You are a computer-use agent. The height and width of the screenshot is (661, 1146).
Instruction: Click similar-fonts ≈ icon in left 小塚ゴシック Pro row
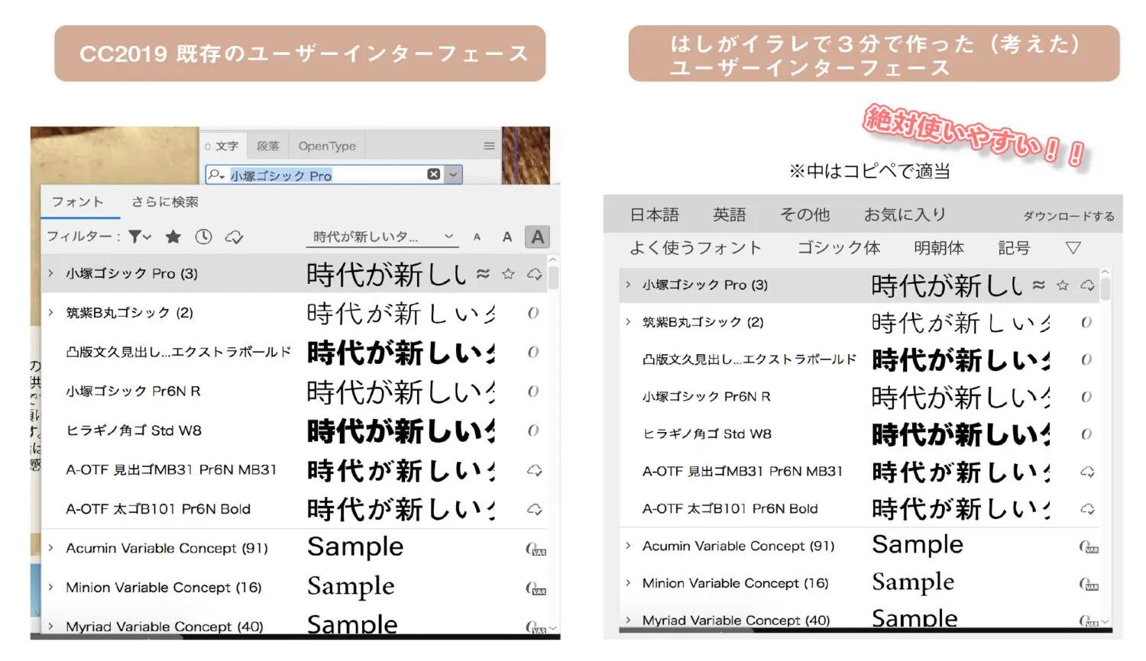coord(483,273)
